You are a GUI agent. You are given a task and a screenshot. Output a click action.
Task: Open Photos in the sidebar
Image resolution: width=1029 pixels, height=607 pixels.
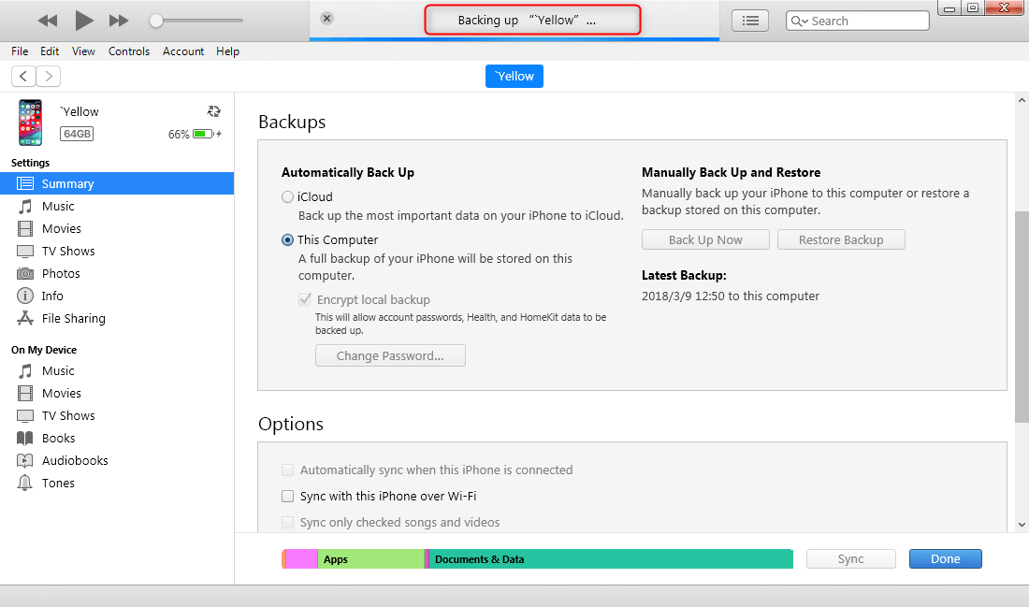pos(117,273)
